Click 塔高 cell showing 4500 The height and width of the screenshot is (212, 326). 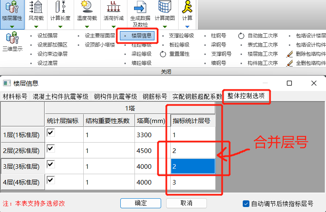click(152, 150)
